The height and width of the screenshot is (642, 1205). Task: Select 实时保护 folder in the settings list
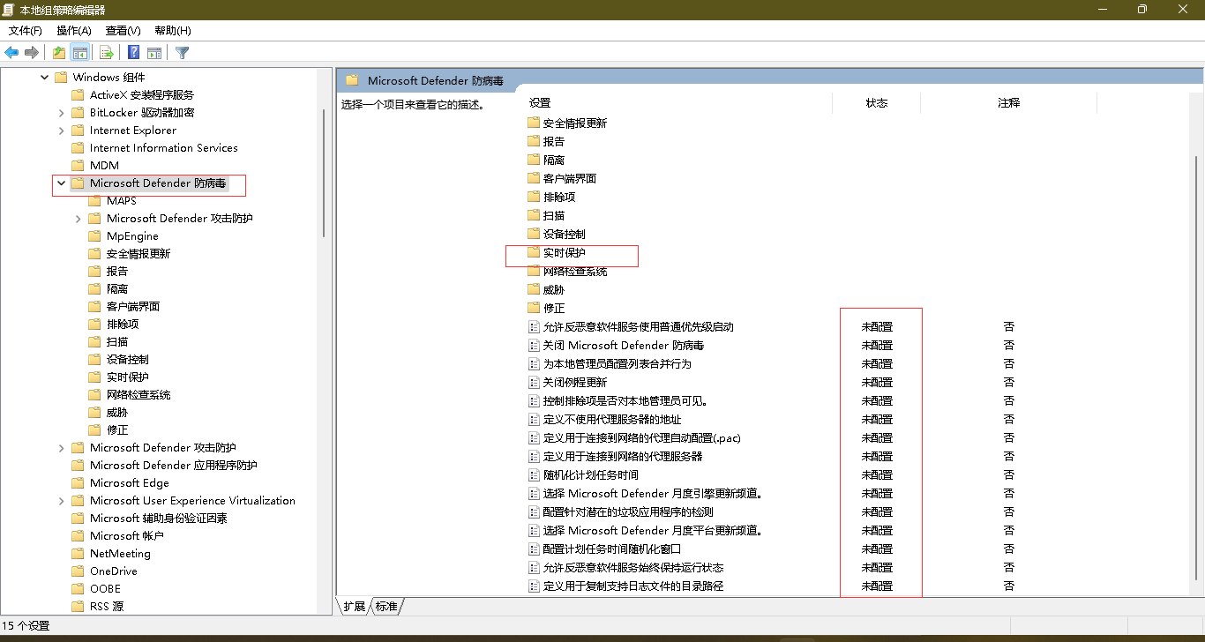565,252
